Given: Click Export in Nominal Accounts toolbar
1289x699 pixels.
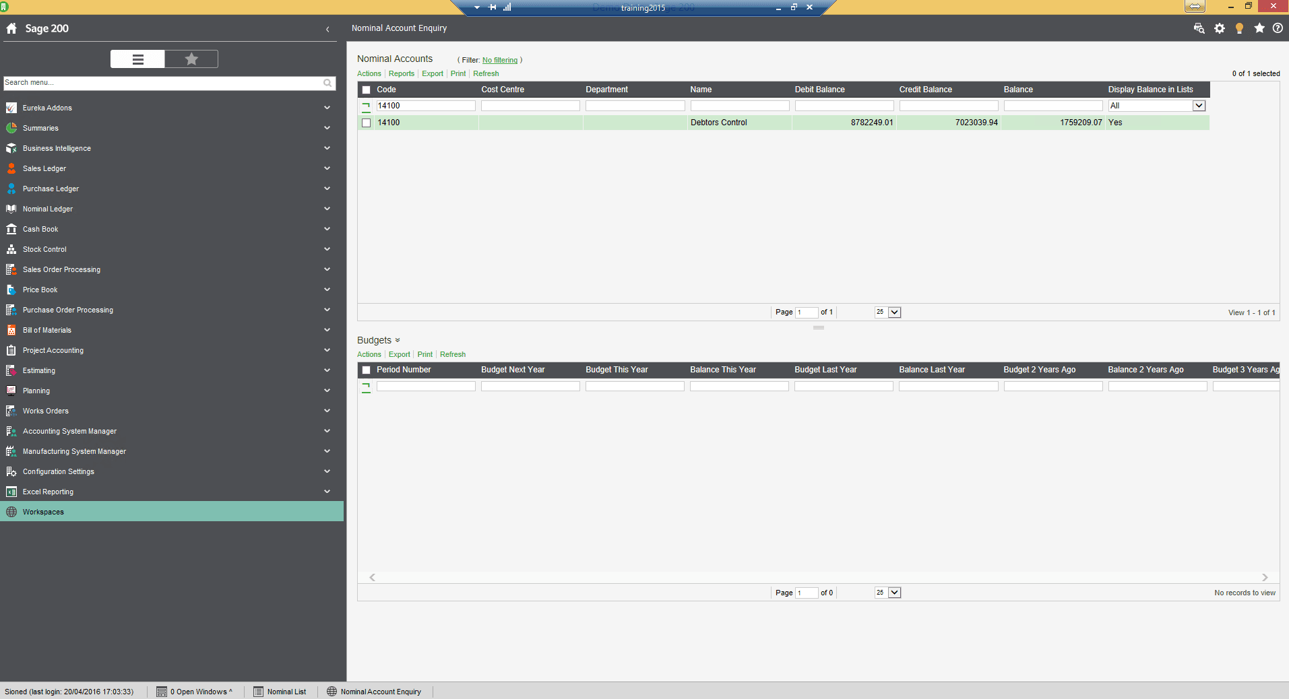Looking at the screenshot, I should pyautogui.click(x=433, y=74).
